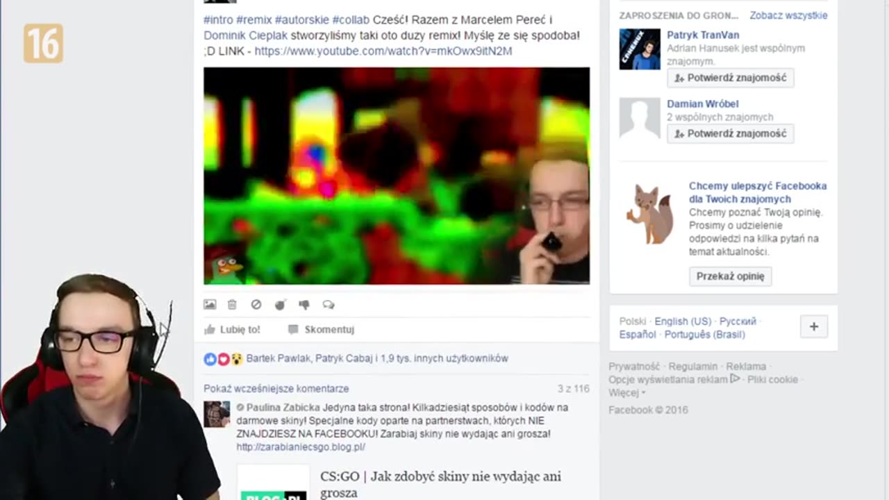
Task: Open Chcemy ulepszyć Facebooka survey heading
Action: click(758, 192)
